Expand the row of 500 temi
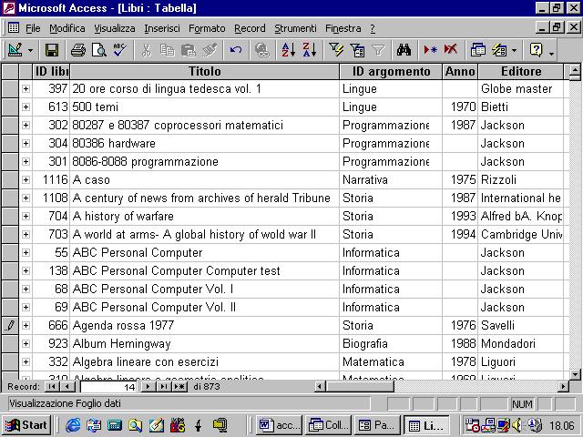The height and width of the screenshot is (437, 583). pyautogui.click(x=26, y=107)
